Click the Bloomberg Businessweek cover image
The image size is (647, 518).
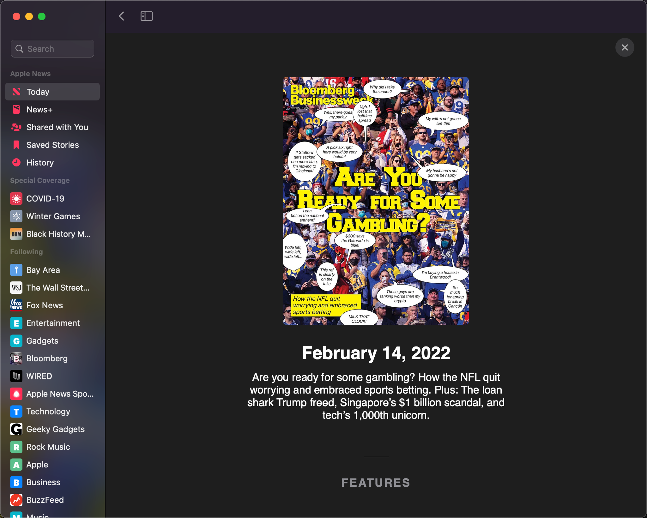(x=376, y=201)
